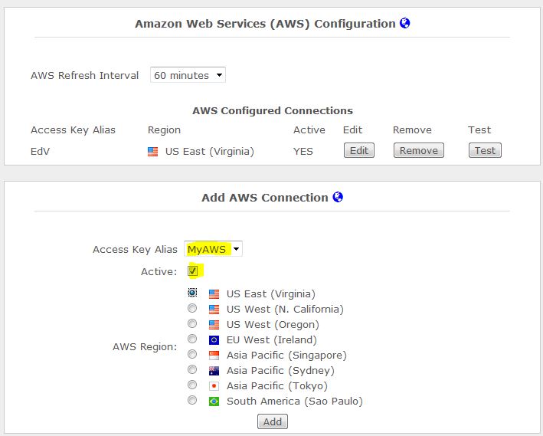Click the Brazil flag icon for Sao Paulo
Image resolution: width=543 pixels, height=436 pixels.
pos(214,402)
